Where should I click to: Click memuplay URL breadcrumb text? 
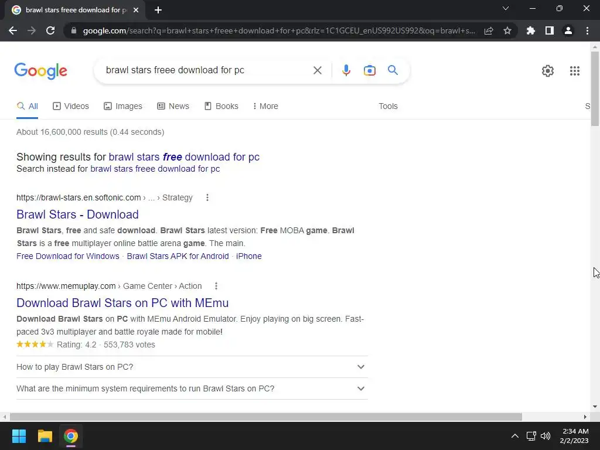click(x=109, y=286)
